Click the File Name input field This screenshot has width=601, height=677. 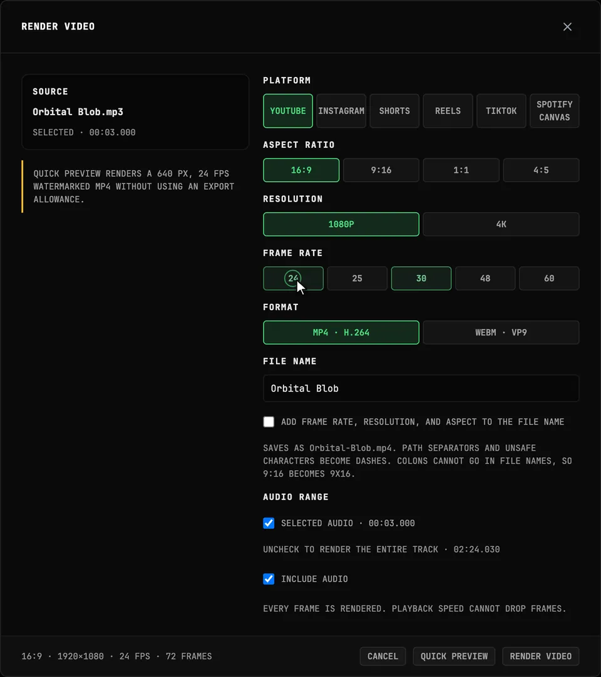421,388
